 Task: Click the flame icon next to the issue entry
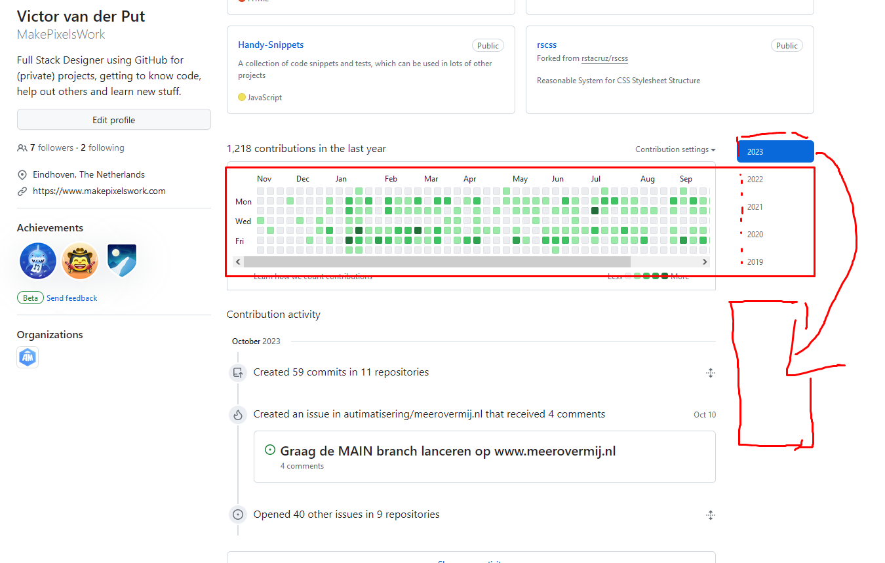(x=237, y=415)
